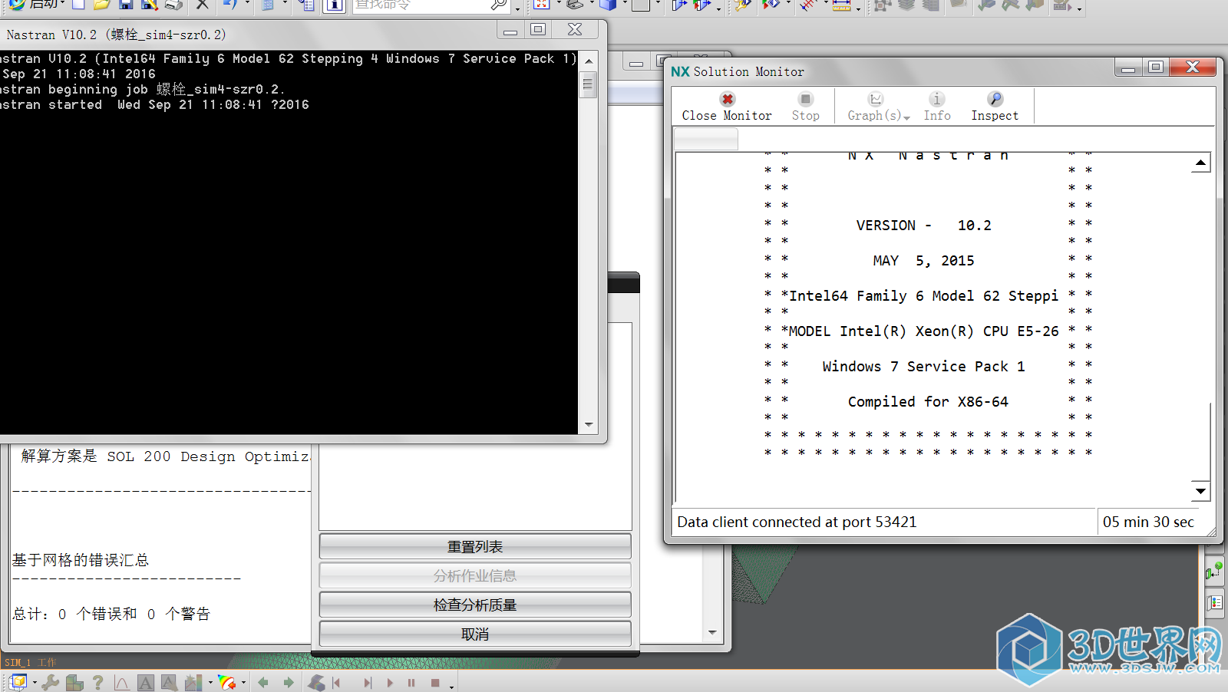Click the 重置列表 button
The width and height of the screenshot is (1228, 692).
point(475,546)
